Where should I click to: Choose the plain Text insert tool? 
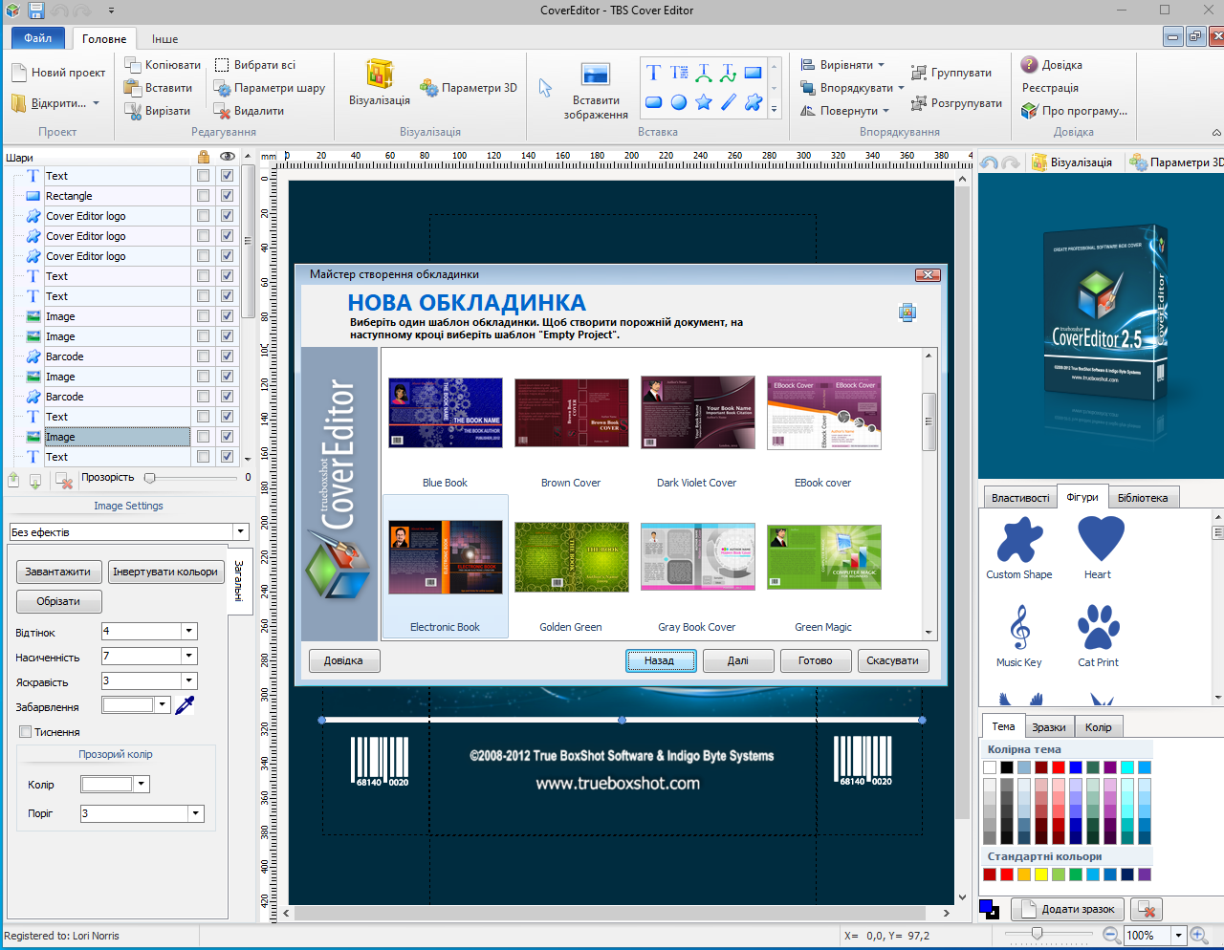coord(653,73)
